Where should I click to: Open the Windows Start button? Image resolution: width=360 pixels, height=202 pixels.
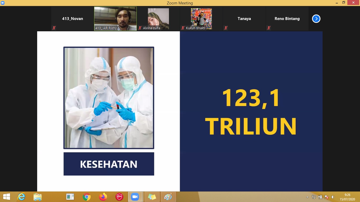(x=6, y=197)
